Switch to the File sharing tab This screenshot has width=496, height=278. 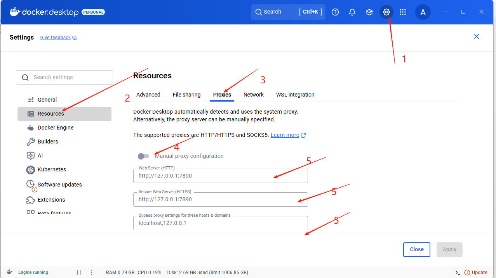pyautogui.click(x=186, y=95)
